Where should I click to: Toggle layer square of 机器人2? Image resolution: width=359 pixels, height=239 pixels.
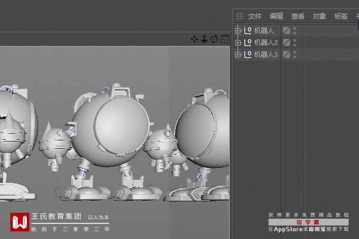(x=287, y=42)
